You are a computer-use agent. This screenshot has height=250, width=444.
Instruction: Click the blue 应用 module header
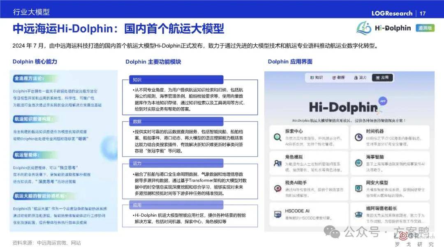176,205
